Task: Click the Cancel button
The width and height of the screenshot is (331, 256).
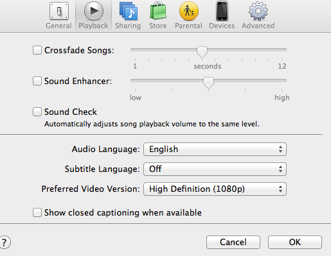Action: coord(233,243)
